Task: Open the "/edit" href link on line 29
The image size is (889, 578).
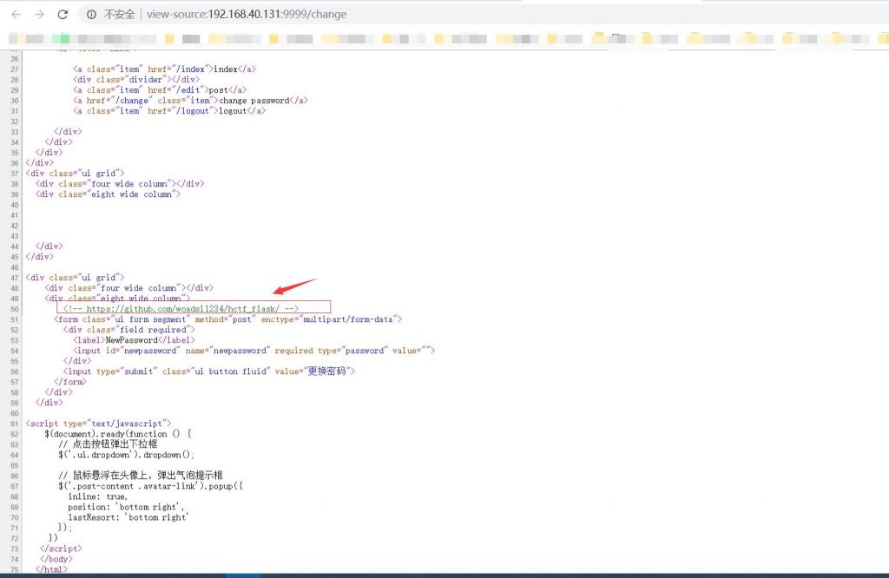Action: pyautogui.click(x=189, y=90)
